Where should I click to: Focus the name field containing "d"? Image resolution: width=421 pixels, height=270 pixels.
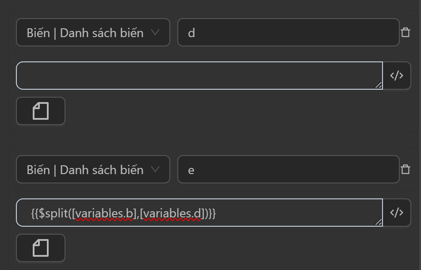pos(288,32)
